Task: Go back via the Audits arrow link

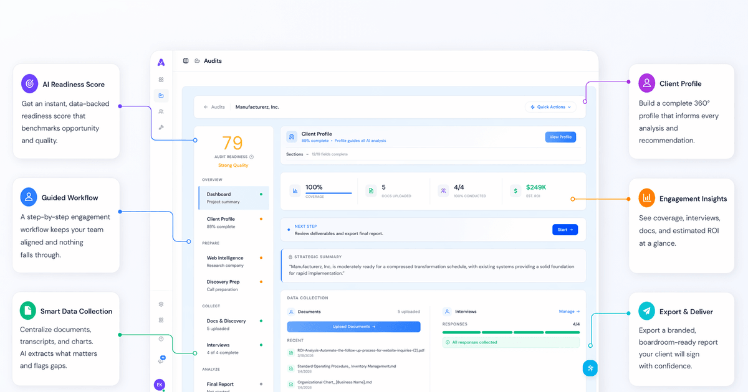Action: tap(214, 107)
